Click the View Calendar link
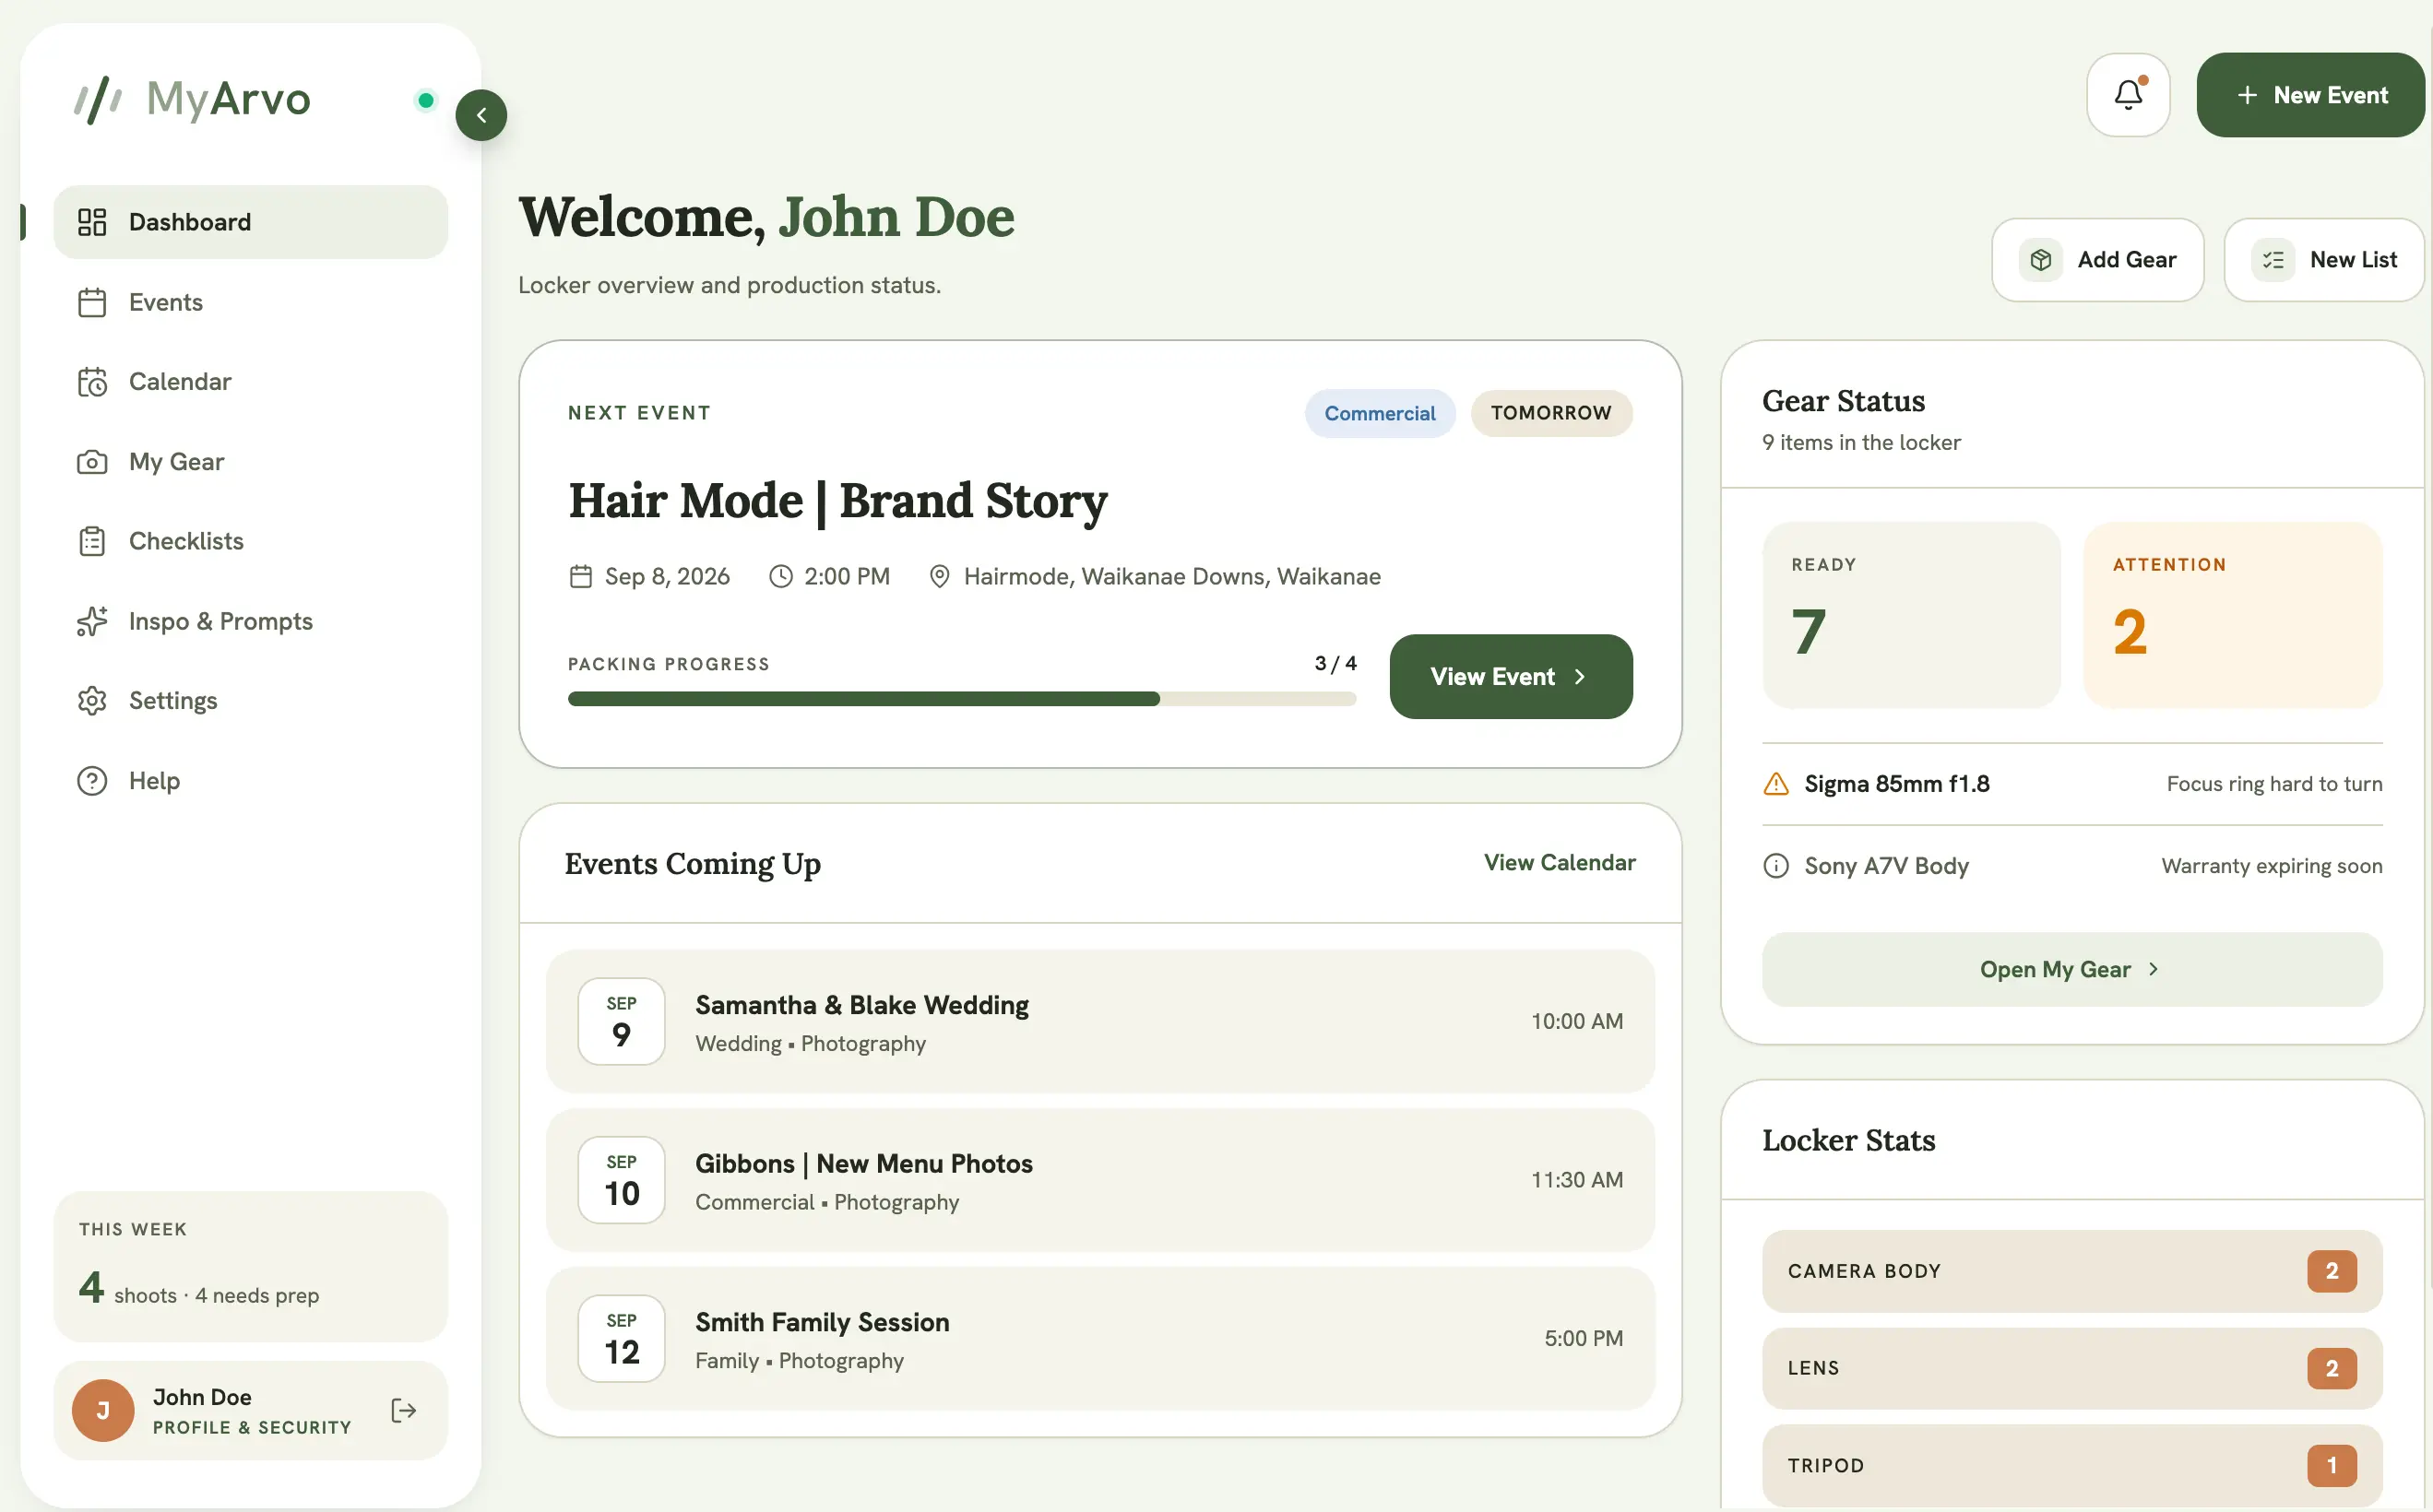The image size is (2433, 1512). [x=1560, y=863]
